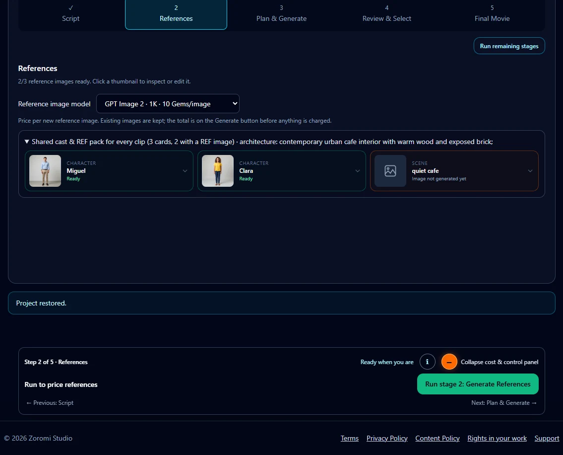Click the quiet cafe image placeholder icon
Viewport: 563px width, 455px height.
[390, 171]
